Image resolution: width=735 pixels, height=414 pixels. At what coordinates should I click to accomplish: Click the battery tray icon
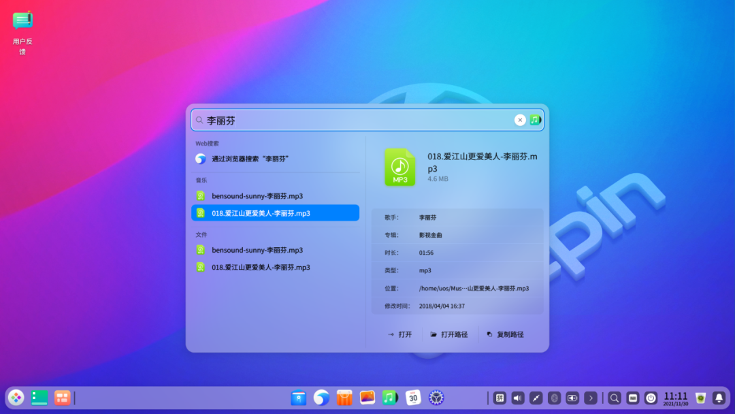(572, 398)
